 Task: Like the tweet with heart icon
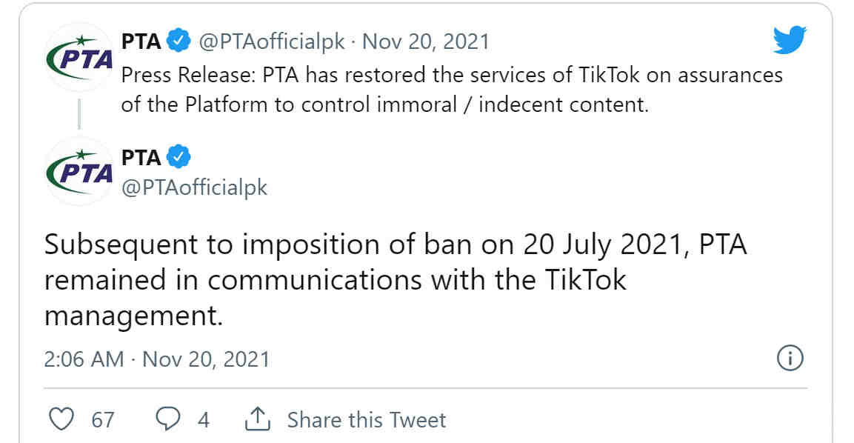tap(61, 419)
